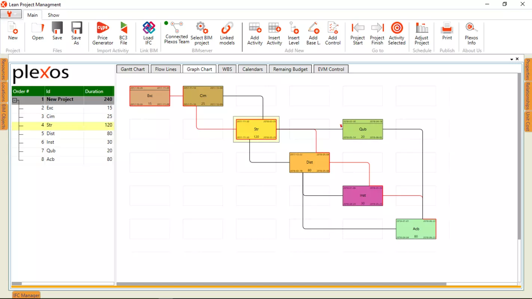
Task: Open the Remaing Budget tab
Action: tap(290, 69)
